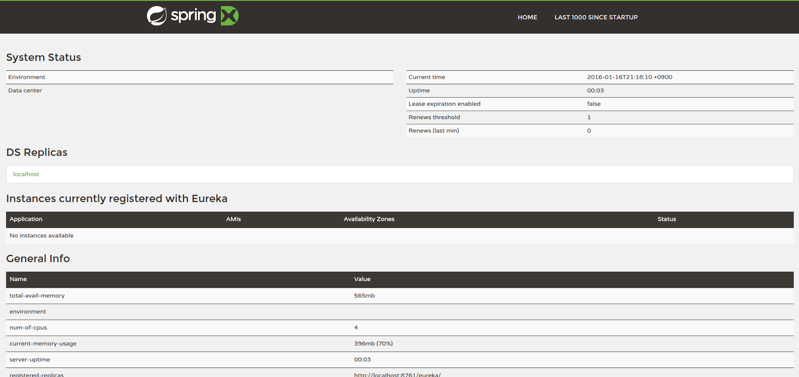The height and width of the screenshot is (377, 799).
Task: Select the System Status heading
Action: [x=43, y=57]
